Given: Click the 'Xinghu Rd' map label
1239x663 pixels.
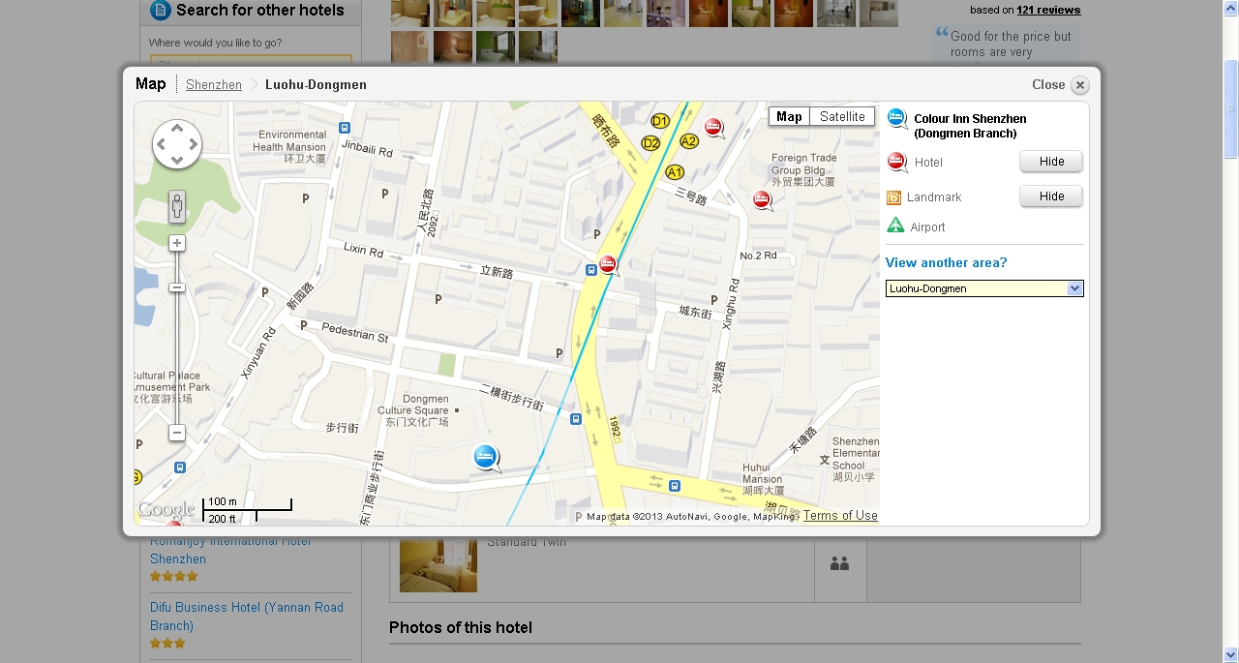Looking at the screenshot, I should [x=732, y=305].
